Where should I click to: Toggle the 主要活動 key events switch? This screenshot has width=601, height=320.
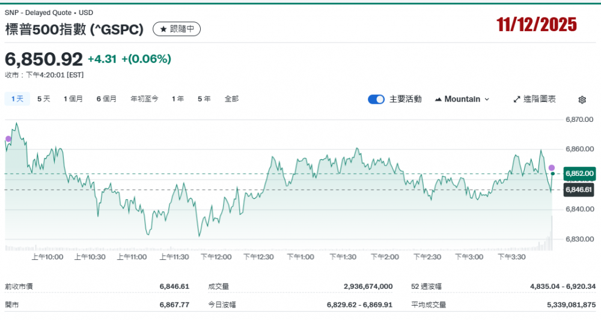coord(376,99)
